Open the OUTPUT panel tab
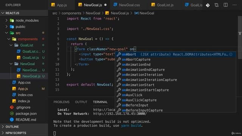 (81, 102)
